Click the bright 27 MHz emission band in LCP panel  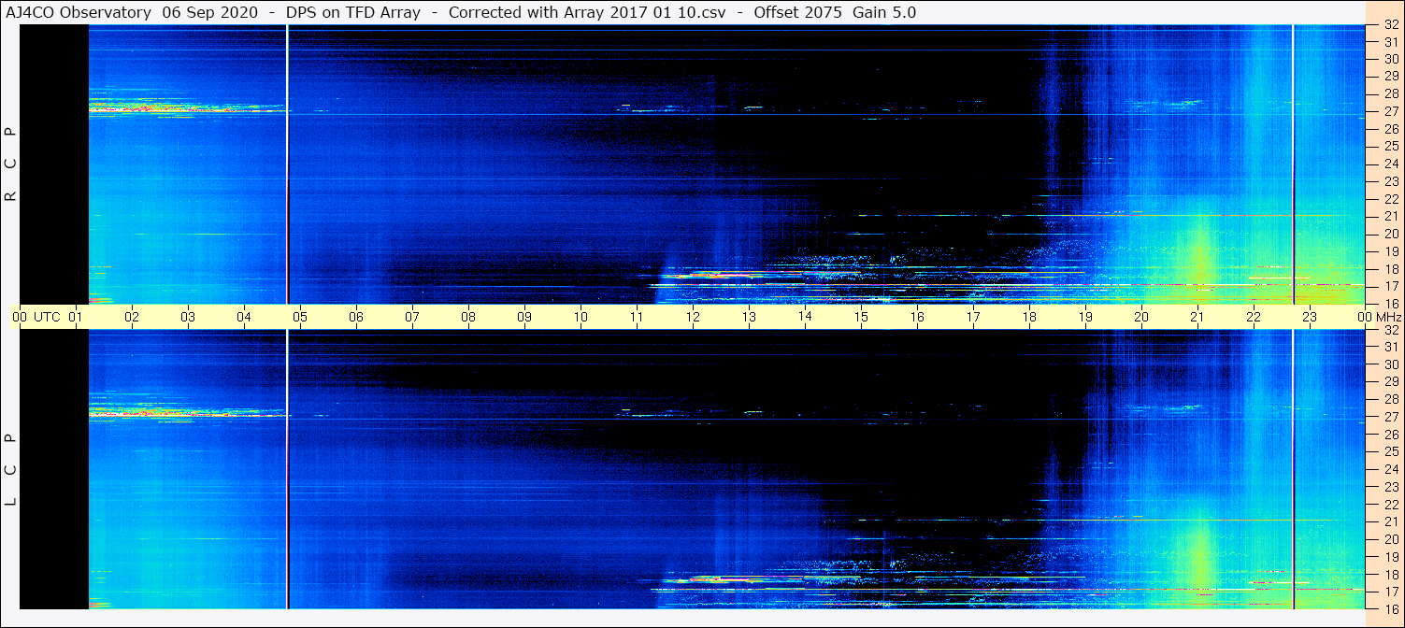(187, 411)
